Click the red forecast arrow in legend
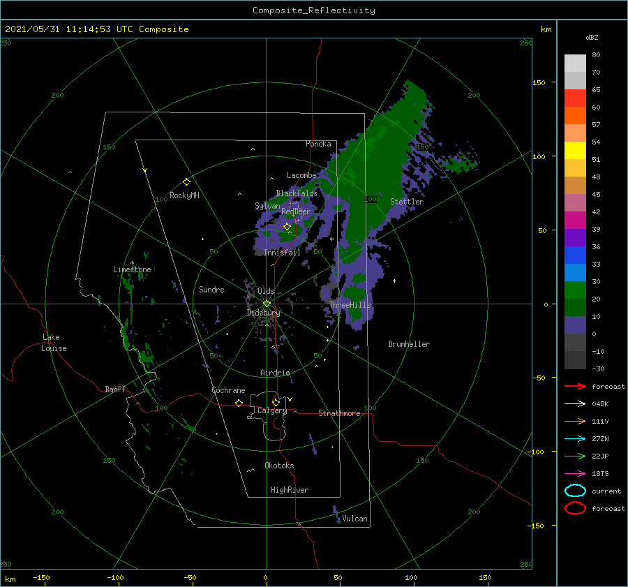This screenshot has width=628, height=587. point(575,386)
